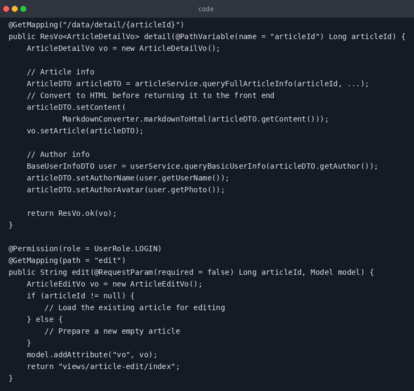The height and width of the screenshot is (391, 414).
Task: Click the 'code' window title
Action: point(206,9)
